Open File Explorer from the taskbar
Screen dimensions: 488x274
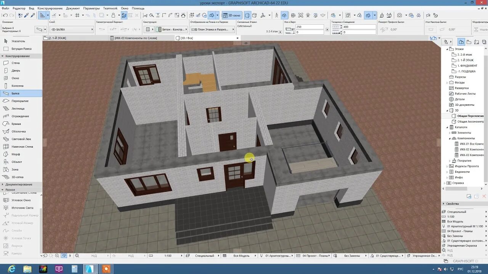(x=27, y=269)
